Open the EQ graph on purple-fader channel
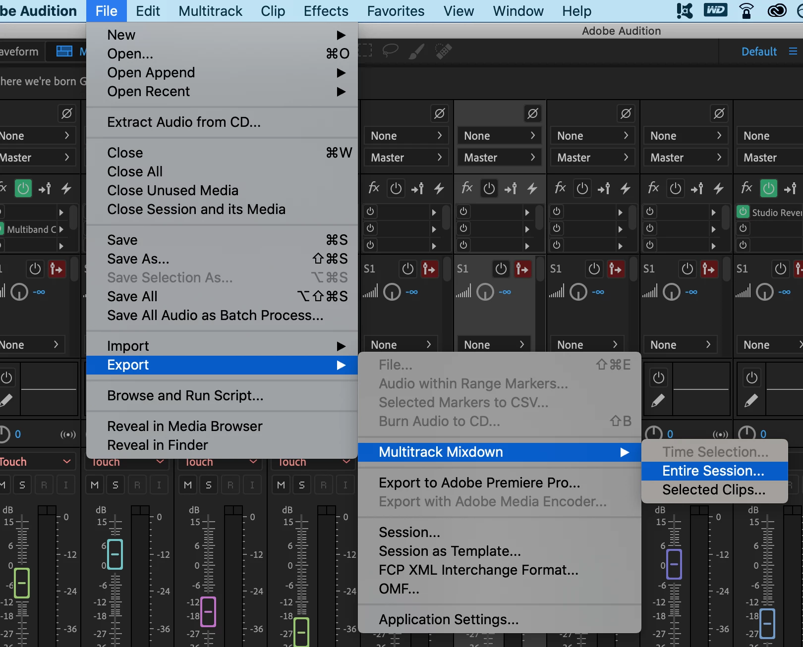The width and height of the screenshot is (803, 647). click(701, 389)
